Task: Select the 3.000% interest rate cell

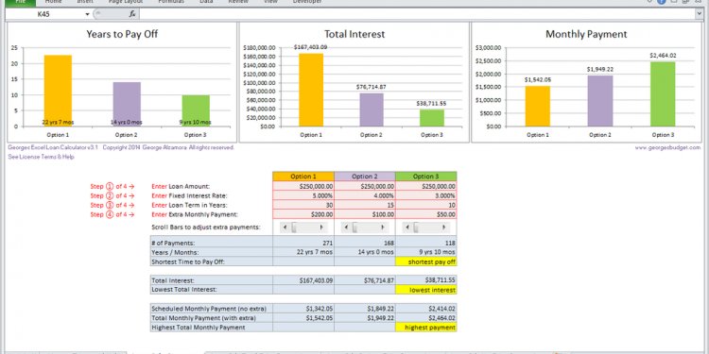Action: pyautogui.click(x=426, y=195)
